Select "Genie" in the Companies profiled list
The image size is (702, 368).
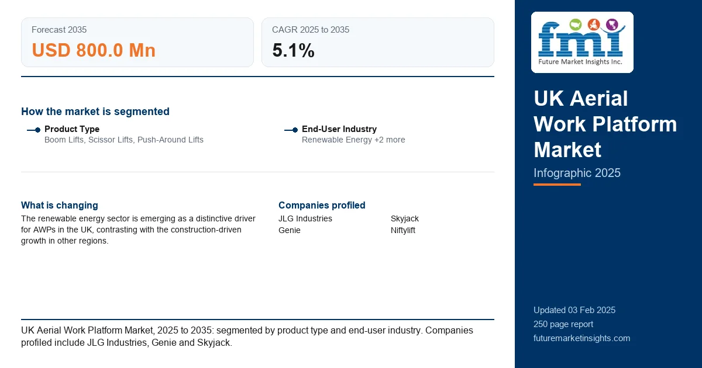pyautogui.click(x=290, y=230)
